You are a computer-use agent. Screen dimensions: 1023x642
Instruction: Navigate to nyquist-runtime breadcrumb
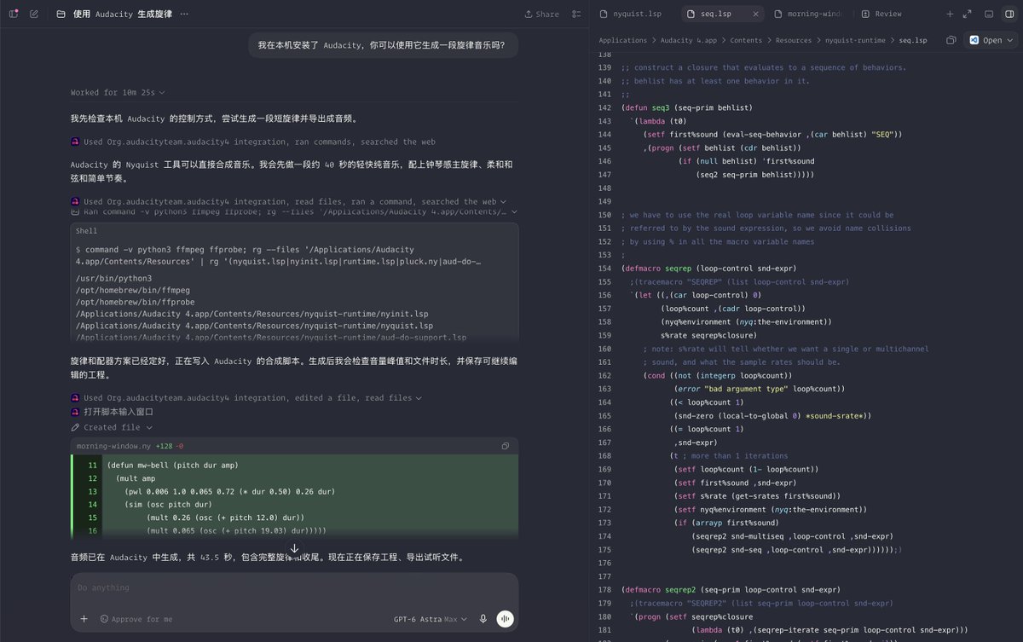pyautogui.click(x=856, y=40)
